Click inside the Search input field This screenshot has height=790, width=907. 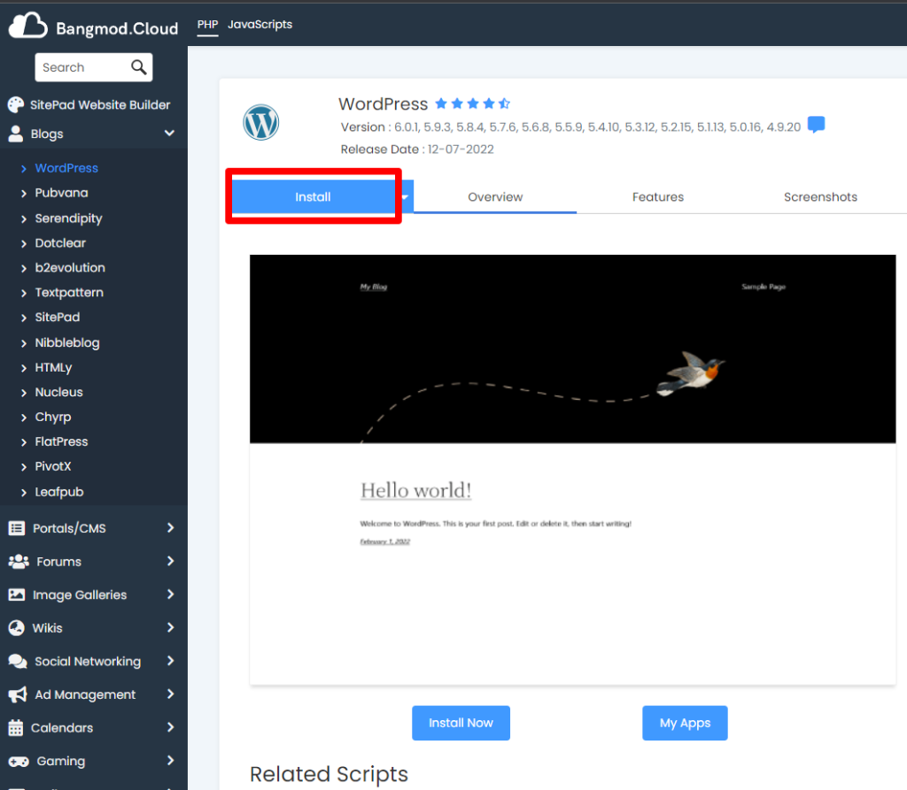[x=84, y=67]
